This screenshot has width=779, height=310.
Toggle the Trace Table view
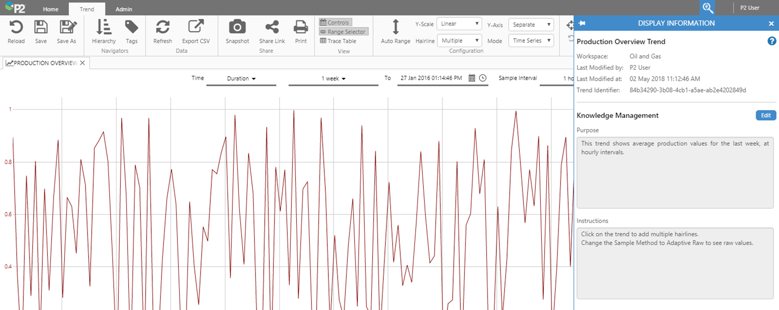338,41
